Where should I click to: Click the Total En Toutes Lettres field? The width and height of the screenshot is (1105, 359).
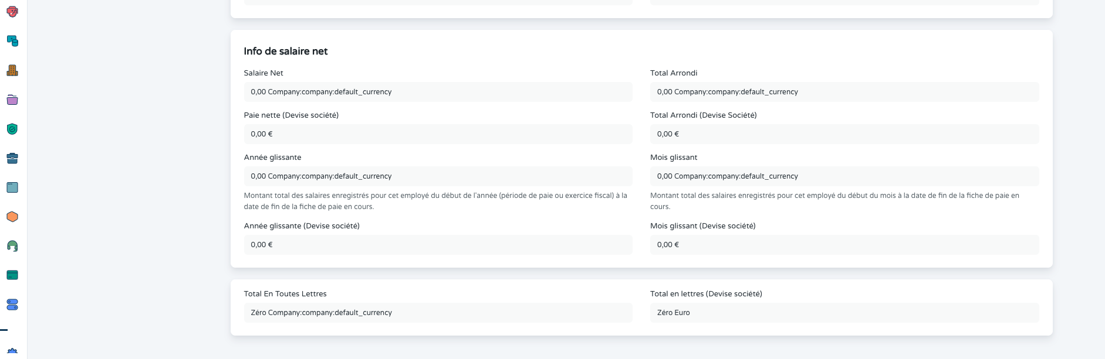pos(438,313)
